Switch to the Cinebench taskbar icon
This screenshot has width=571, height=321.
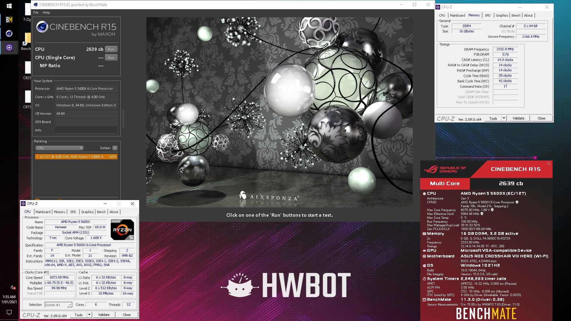click(x=9, y=34)
